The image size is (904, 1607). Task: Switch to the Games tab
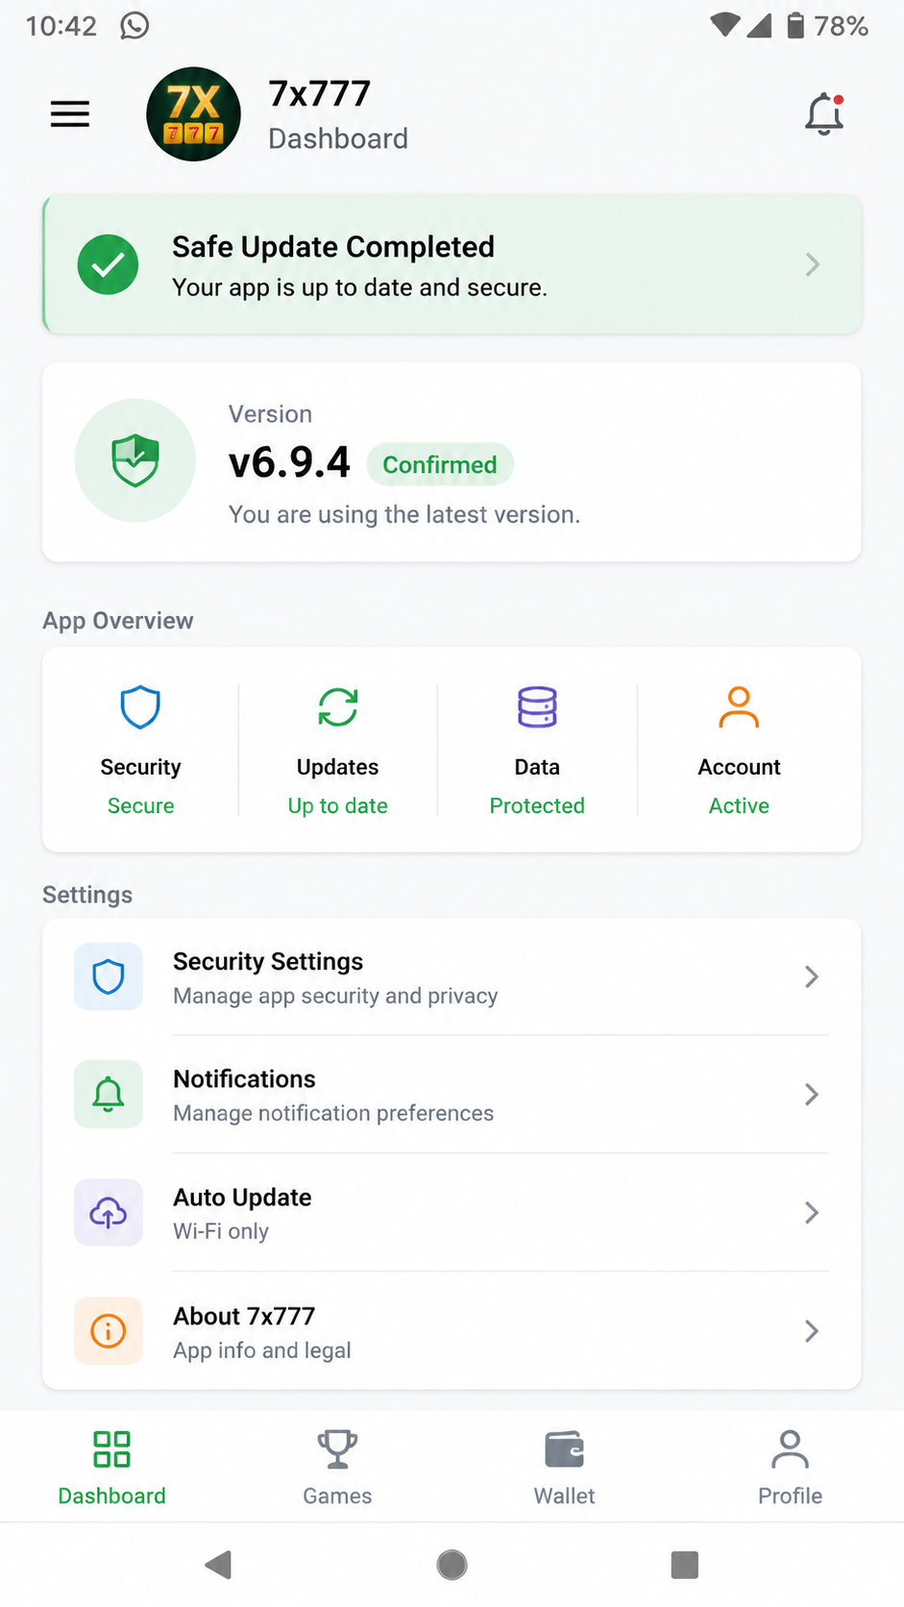point(337,1468)
